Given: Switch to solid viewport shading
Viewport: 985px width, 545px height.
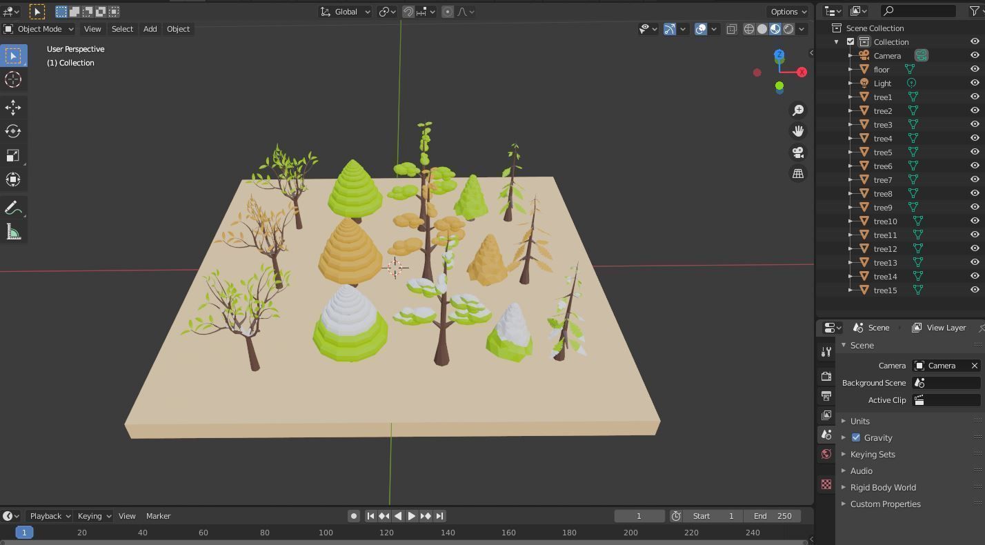Looking at the screenshot, I should [x=762, y=29].
